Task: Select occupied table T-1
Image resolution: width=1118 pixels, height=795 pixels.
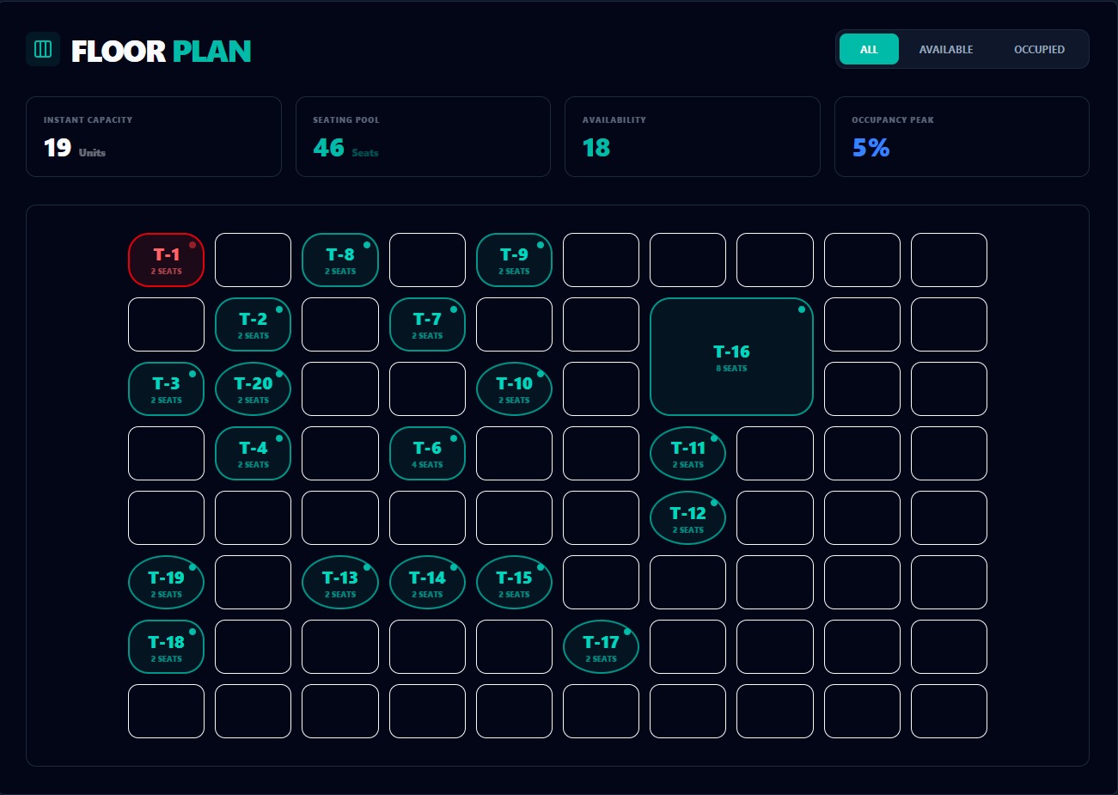Action: [166, 260]
